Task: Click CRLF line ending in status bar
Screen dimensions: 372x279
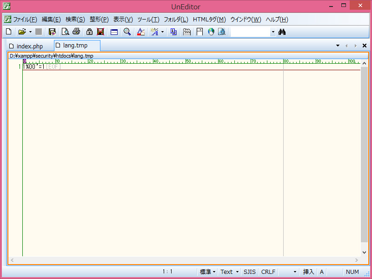Action: point(268,272)
